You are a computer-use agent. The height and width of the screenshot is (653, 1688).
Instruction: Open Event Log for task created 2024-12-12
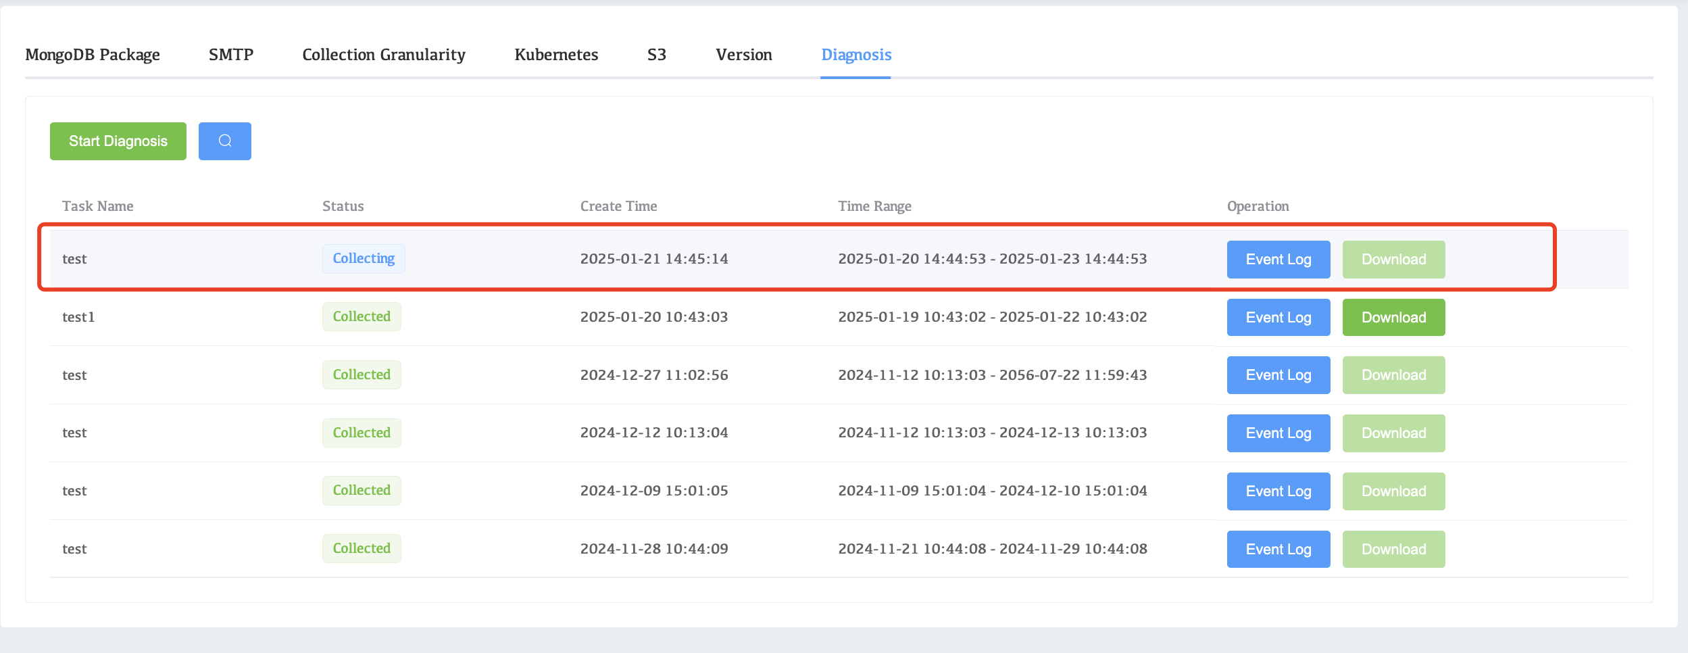(x=1278, y=433)
